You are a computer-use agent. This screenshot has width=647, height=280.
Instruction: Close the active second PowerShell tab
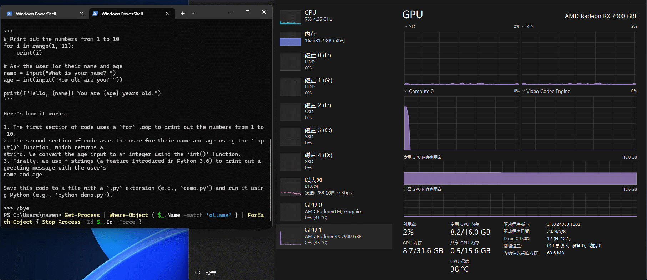167,14
